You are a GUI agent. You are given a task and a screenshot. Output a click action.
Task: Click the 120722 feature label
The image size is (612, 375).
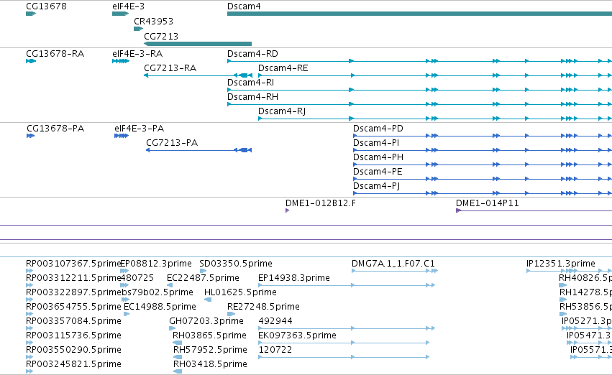click(x=275, y=350)
